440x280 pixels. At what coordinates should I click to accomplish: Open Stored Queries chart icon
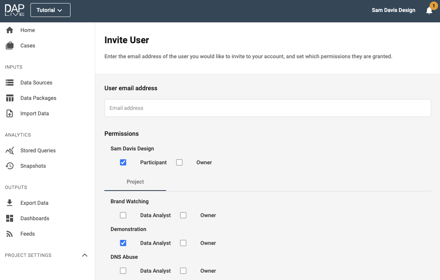click(x=10, y=150)
